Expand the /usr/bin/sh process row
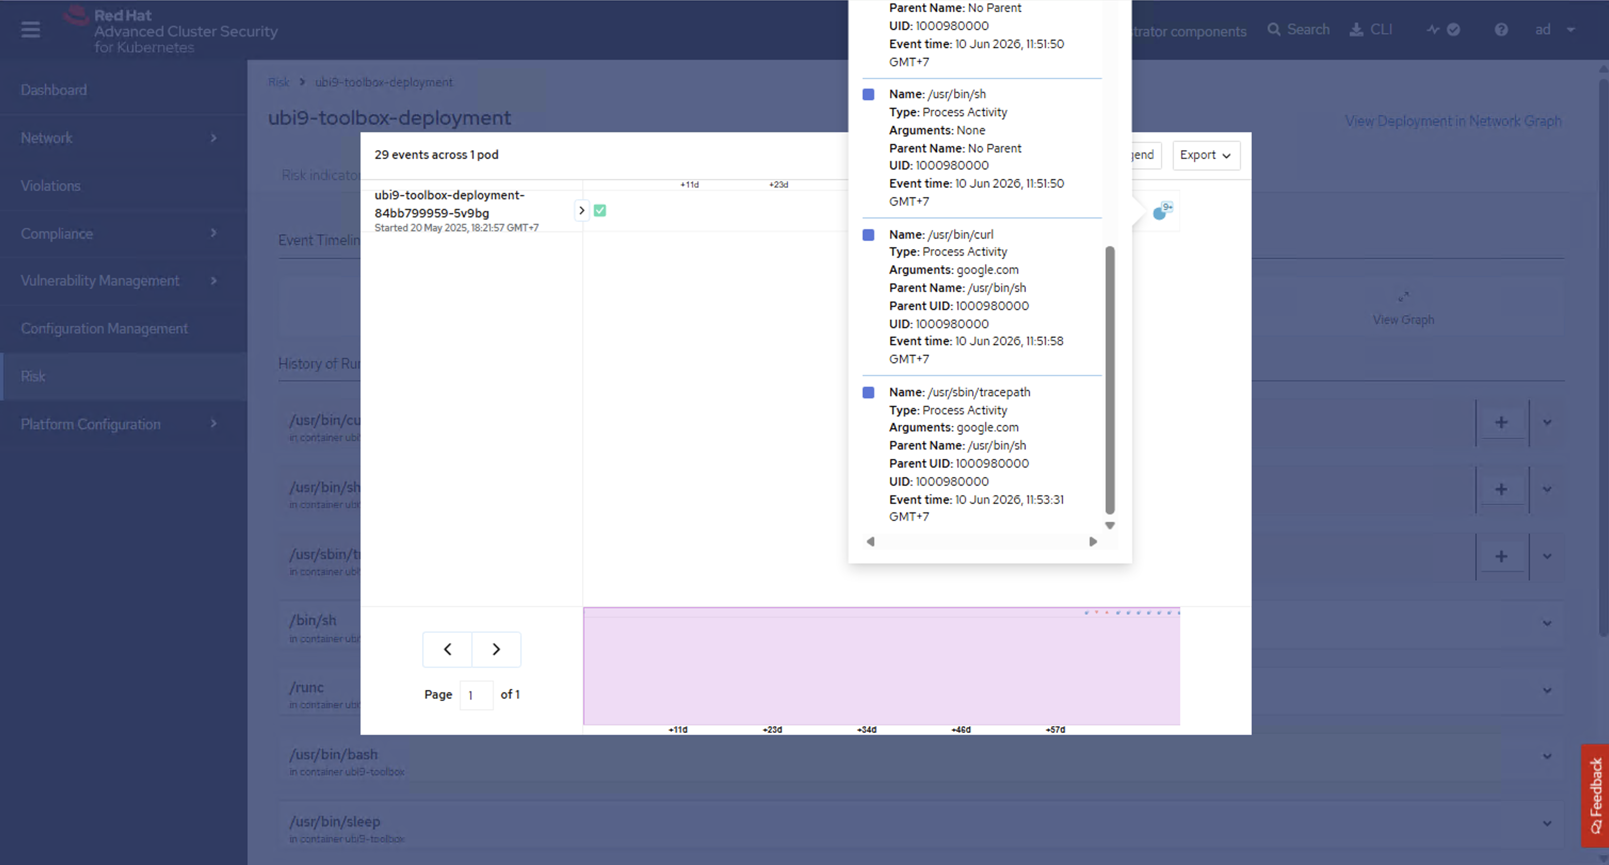Image resolution: width=1609 pixels, height=865 pixels. click(x=1547, y=489)
